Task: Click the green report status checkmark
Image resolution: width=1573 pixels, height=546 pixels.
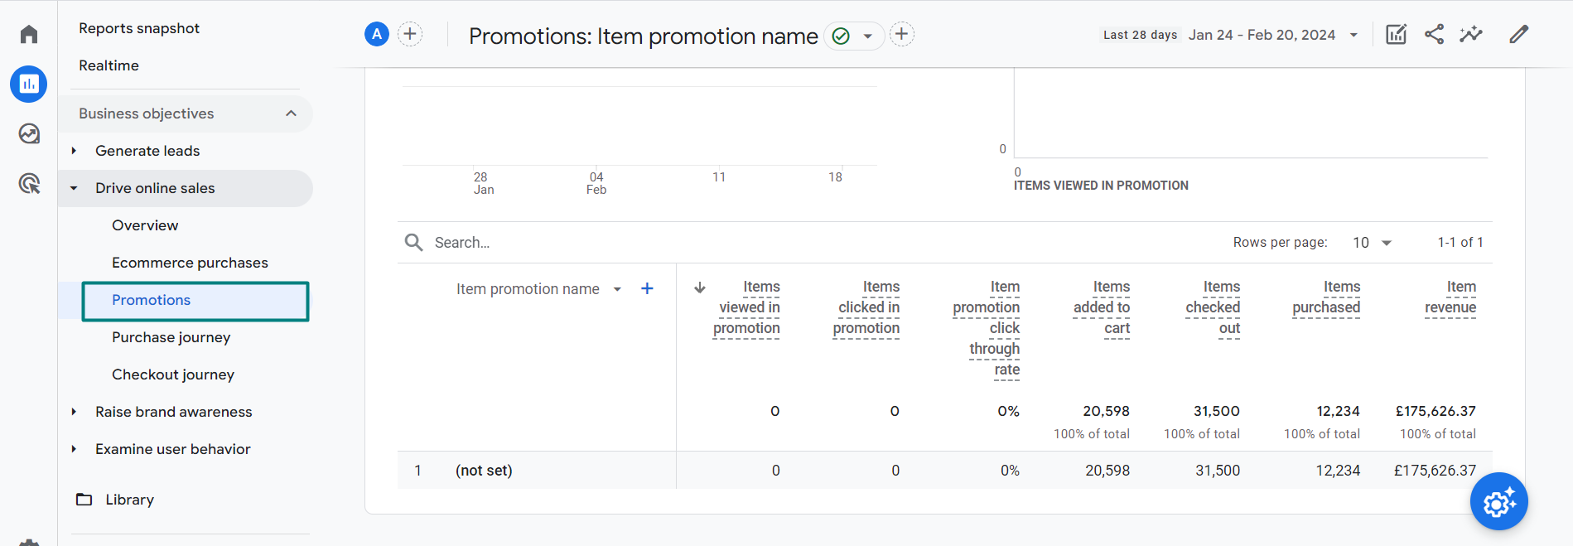Action: pyautogui.click(x=841, y=36)
